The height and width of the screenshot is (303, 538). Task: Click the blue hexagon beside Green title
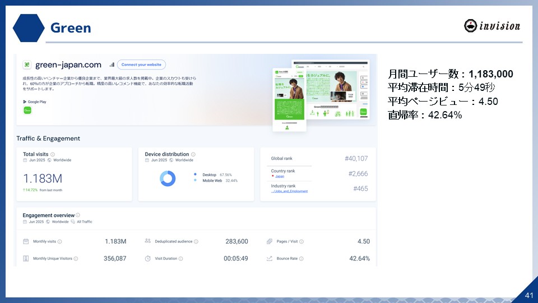click(29, 28)
